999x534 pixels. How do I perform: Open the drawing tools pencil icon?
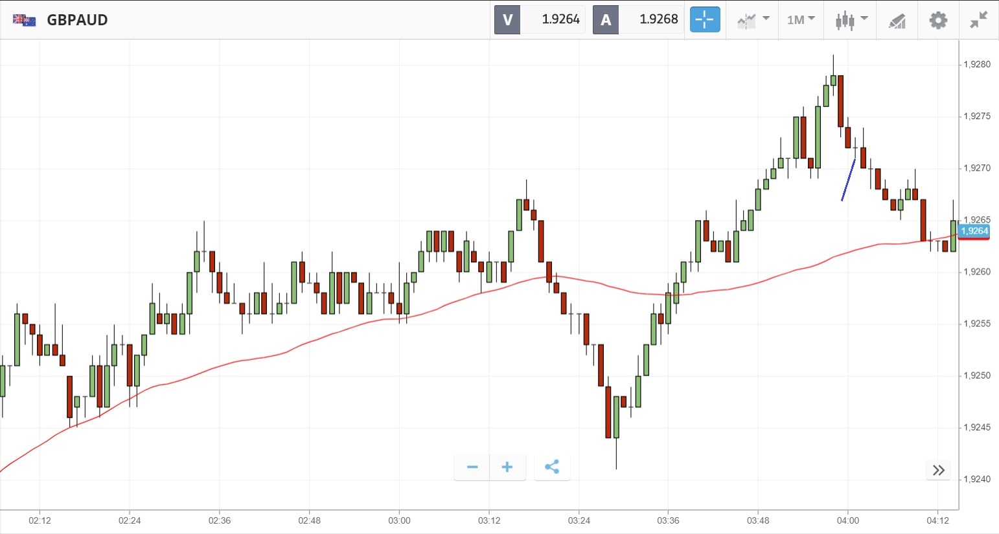(897, 21)
